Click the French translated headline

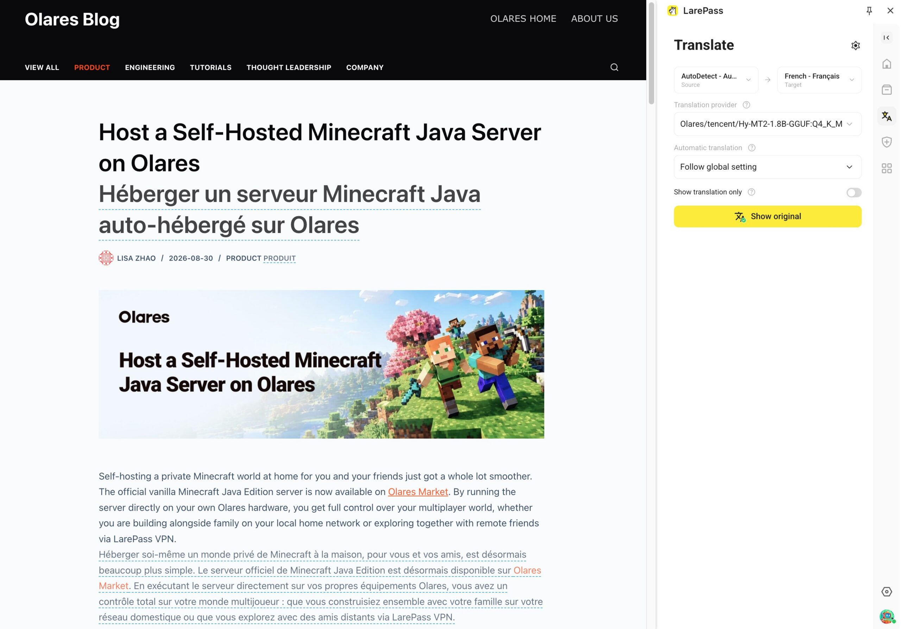(289, 209)
